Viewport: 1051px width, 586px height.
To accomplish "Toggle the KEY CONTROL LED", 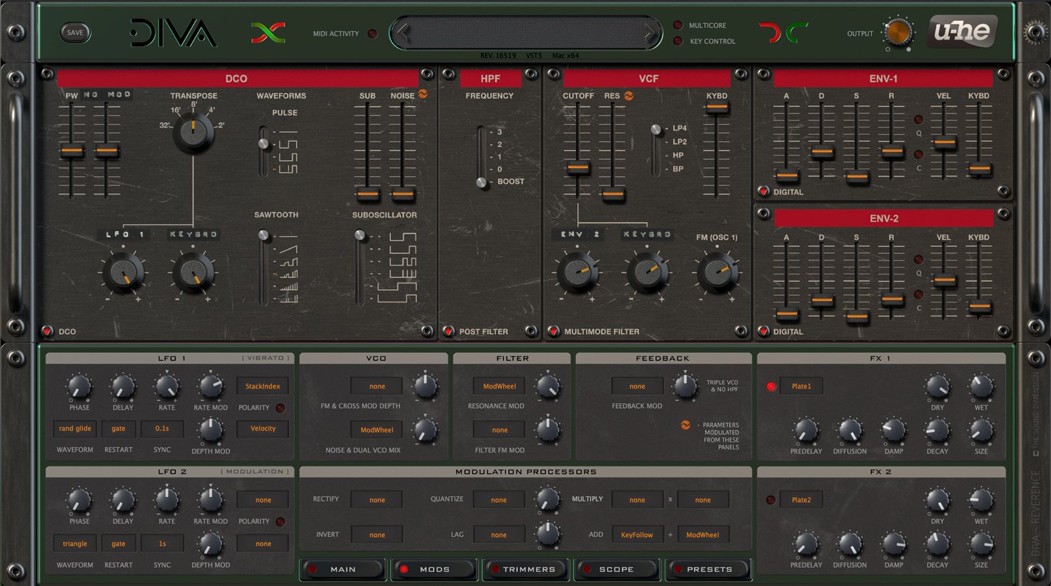I will click(x=678, y=41).
